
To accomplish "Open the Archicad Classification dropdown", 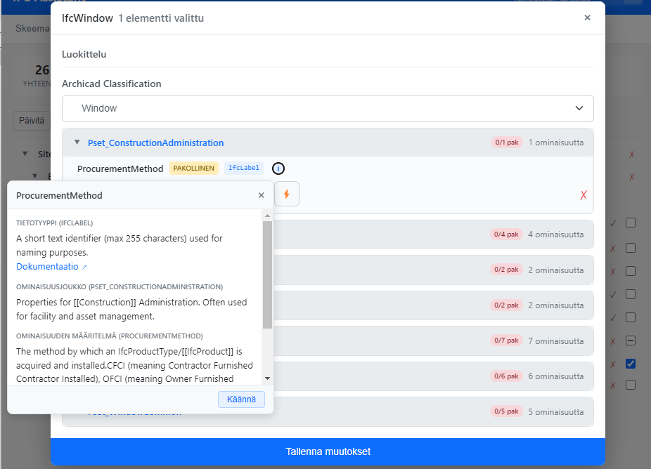I will (328, 108).
